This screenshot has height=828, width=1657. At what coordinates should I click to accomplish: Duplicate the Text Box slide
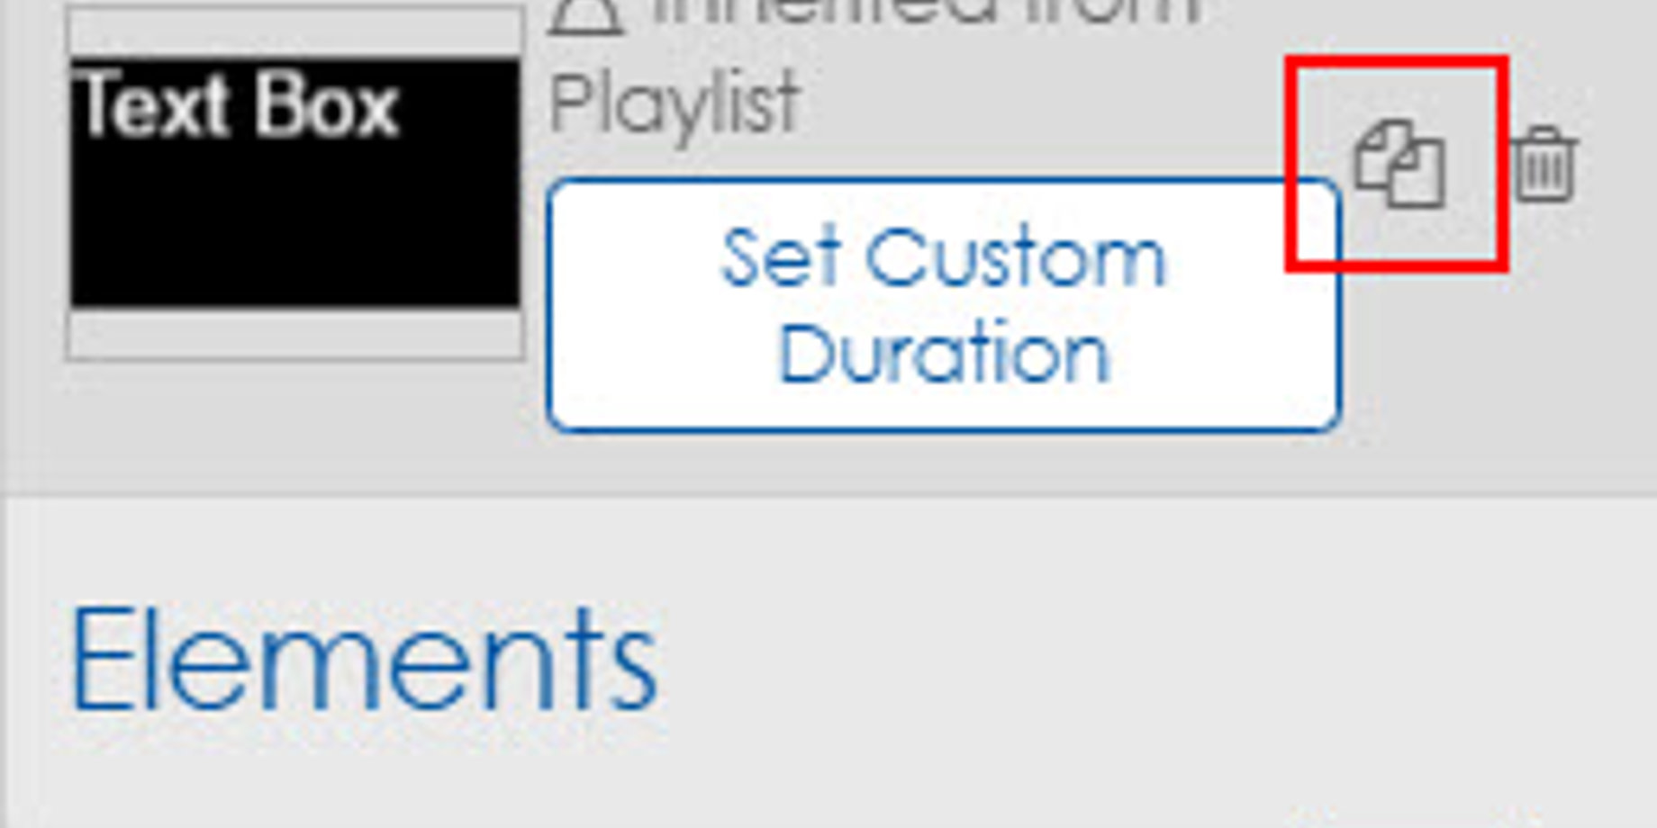(x=1399, y=164)
